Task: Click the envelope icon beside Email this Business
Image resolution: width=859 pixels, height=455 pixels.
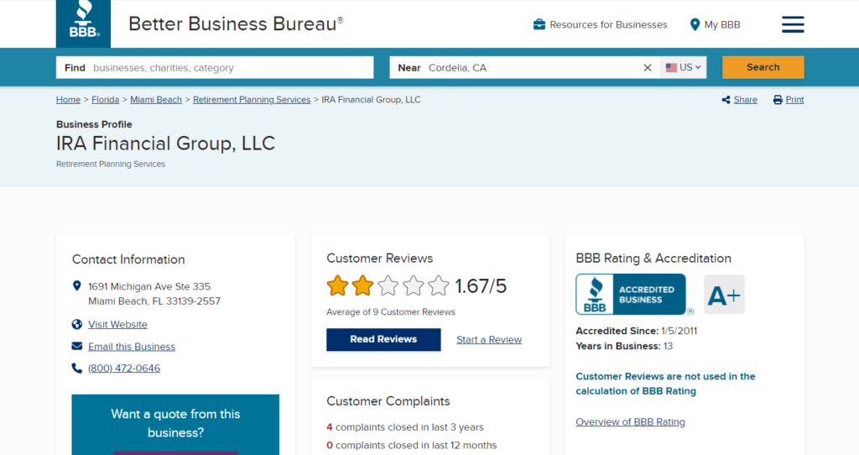Action: coord(76,346)
